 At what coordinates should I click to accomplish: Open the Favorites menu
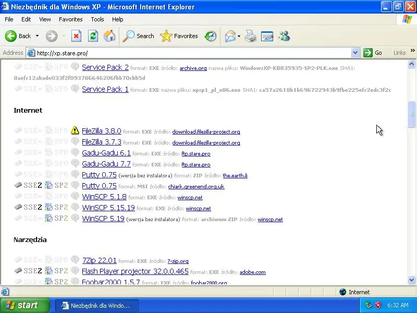pyautogui.click(x=71, y=19)
